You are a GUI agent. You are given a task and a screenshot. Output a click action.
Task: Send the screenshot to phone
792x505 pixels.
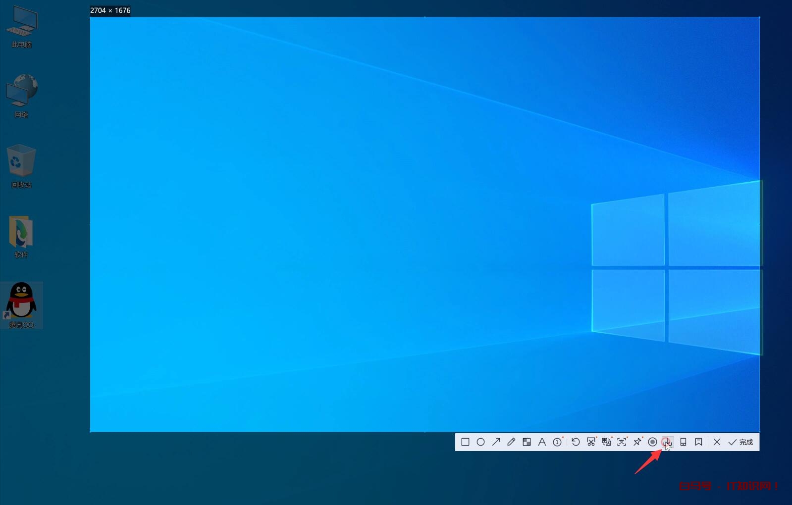coord(683,442)
